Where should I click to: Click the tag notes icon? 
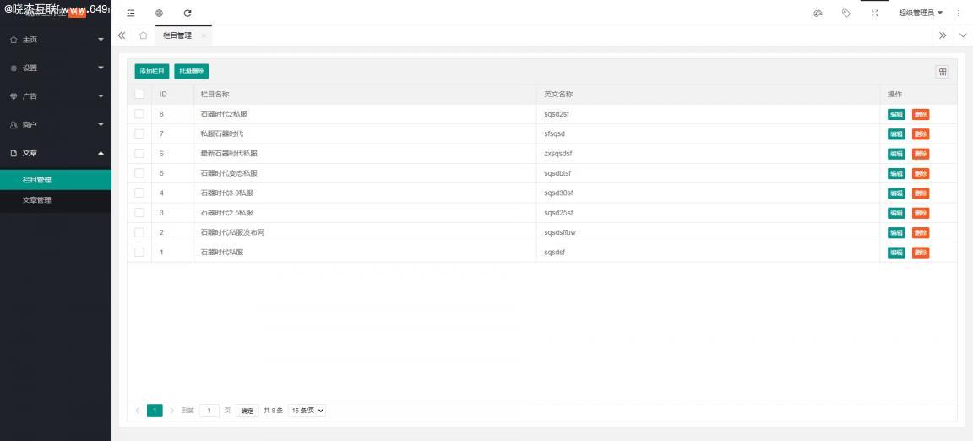846,13
